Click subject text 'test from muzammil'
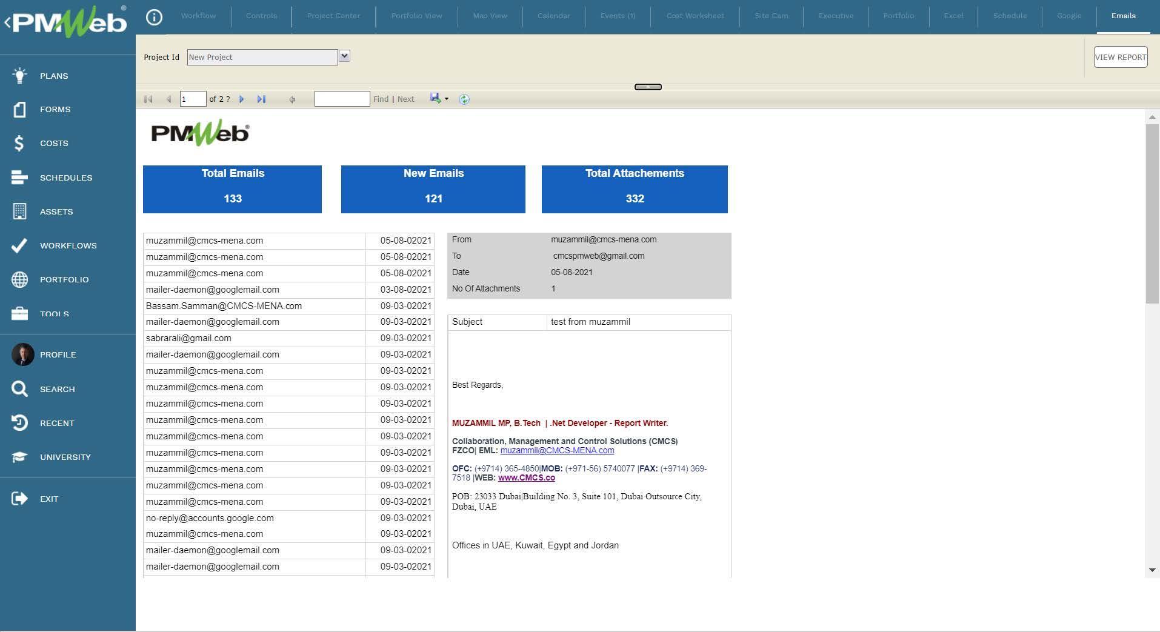 tap(590, 322)
